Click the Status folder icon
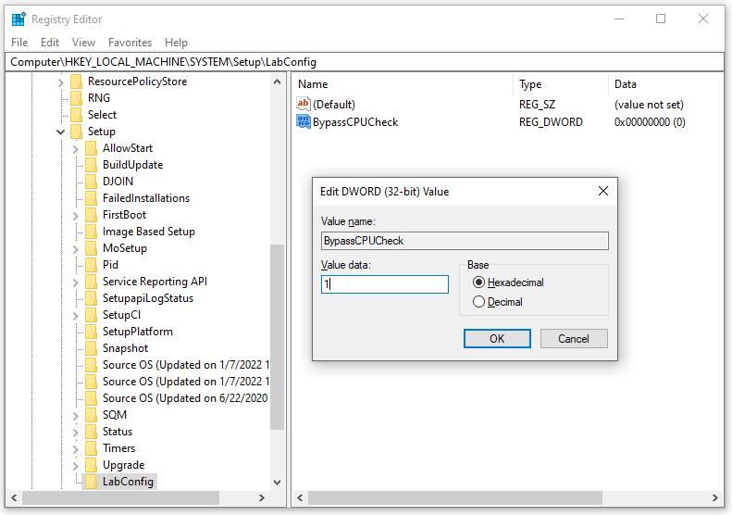This screenshot has height=515, width=732. (x=92, y=432)
